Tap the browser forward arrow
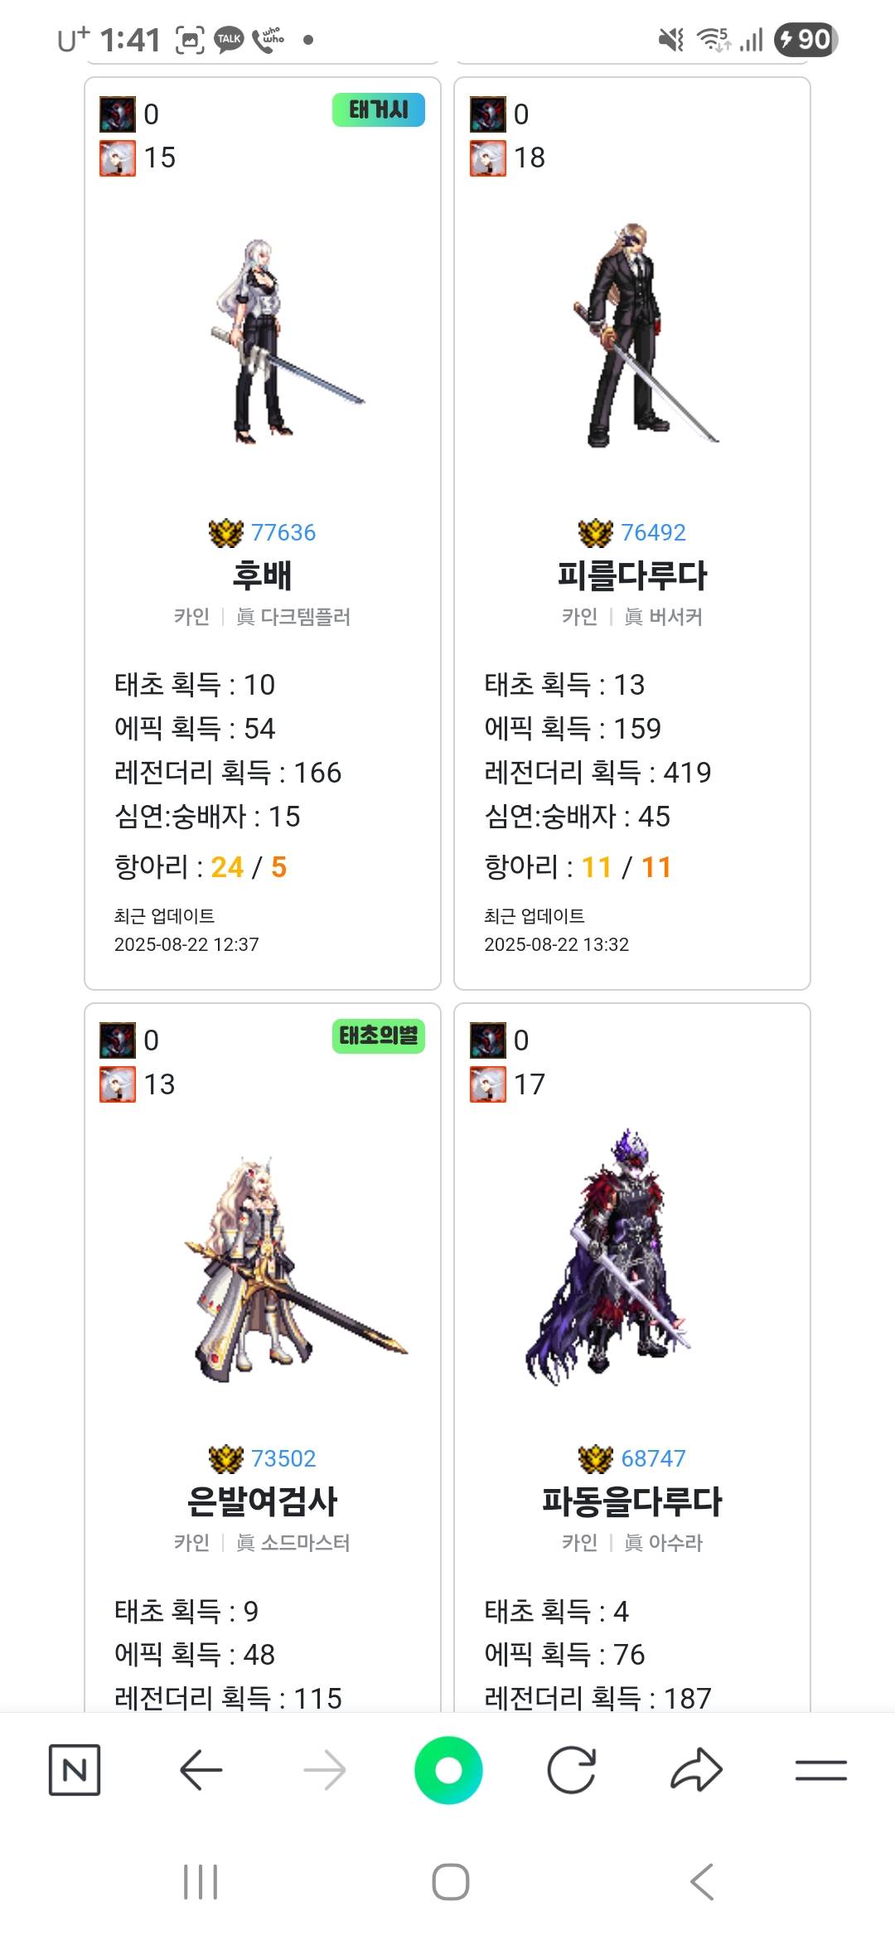 (x=324, y=1770)
